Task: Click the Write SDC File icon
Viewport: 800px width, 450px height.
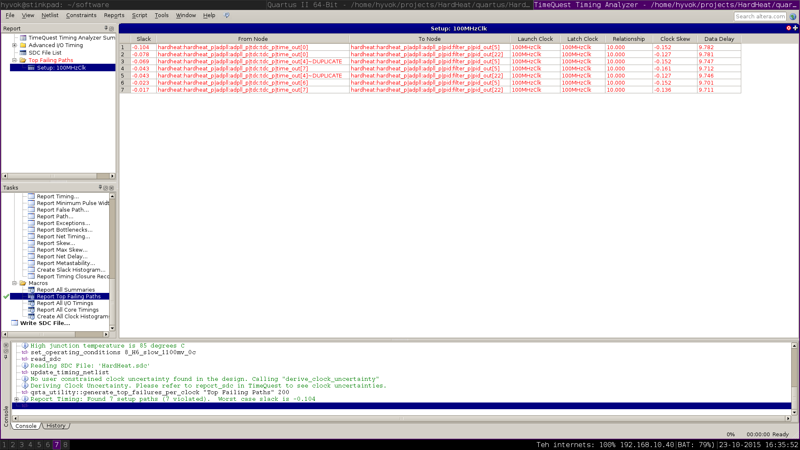Action: (x=15, y=323)
